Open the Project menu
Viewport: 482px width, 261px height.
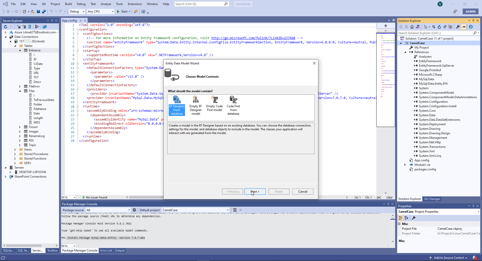55,4
